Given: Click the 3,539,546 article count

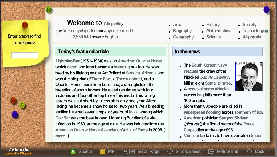Looking at the screenshot, I should [82, 37].
